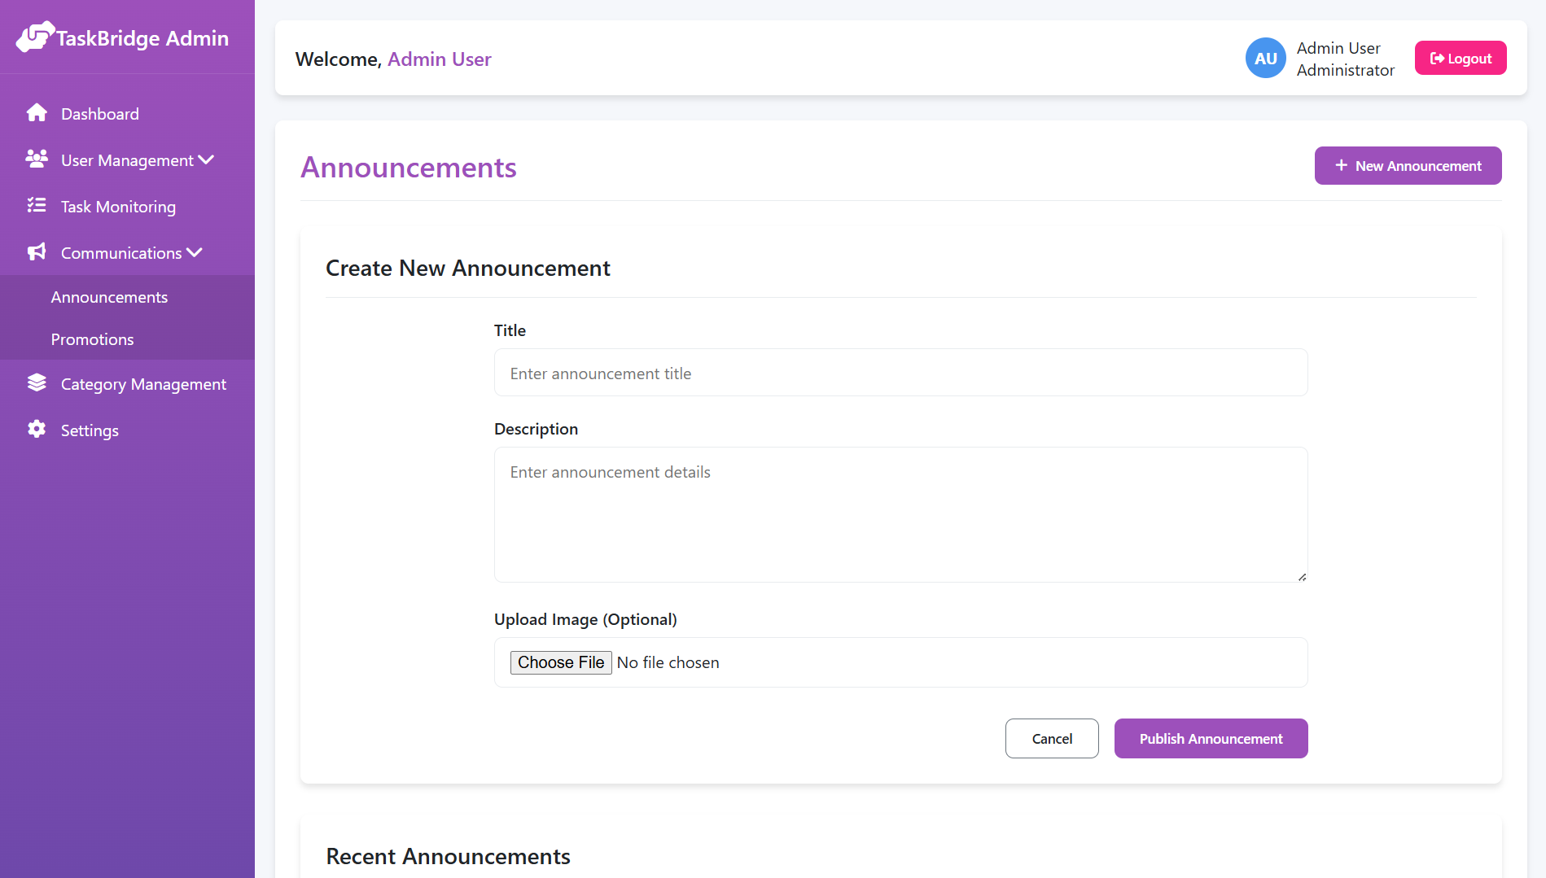The width and height of the screenshot is (1546, 878).
Task: Choose a file to upload
Action: (x=560, y=662)
